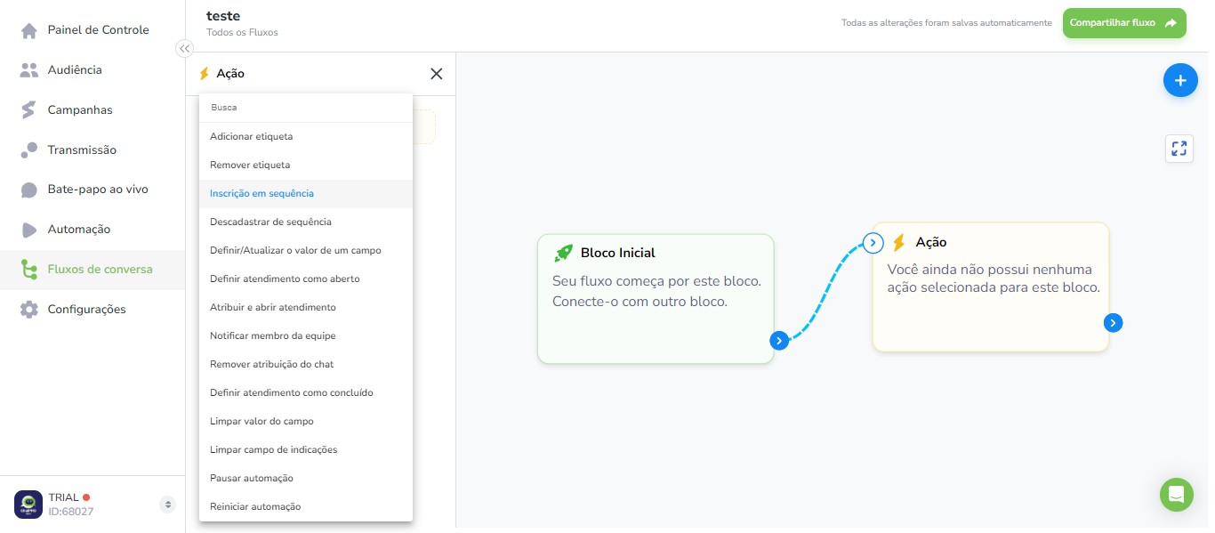Open Fluxos de conversa section

93,270
